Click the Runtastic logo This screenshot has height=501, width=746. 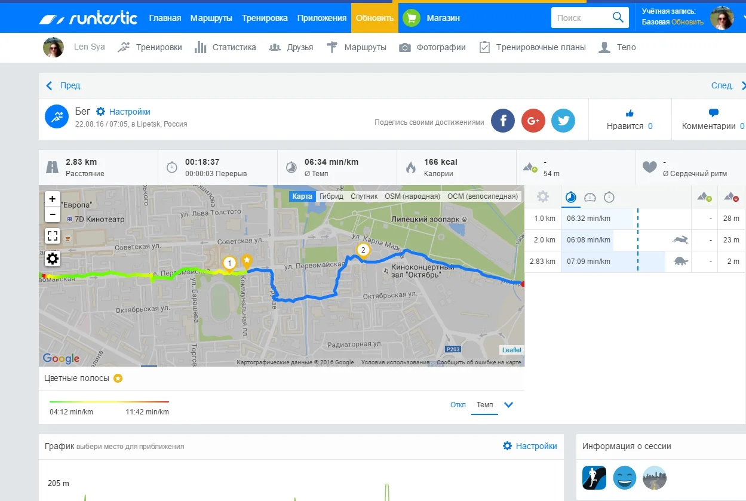[x=88, y=18]
